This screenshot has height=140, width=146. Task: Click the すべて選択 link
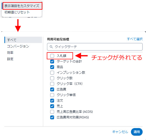pos(135,39)
